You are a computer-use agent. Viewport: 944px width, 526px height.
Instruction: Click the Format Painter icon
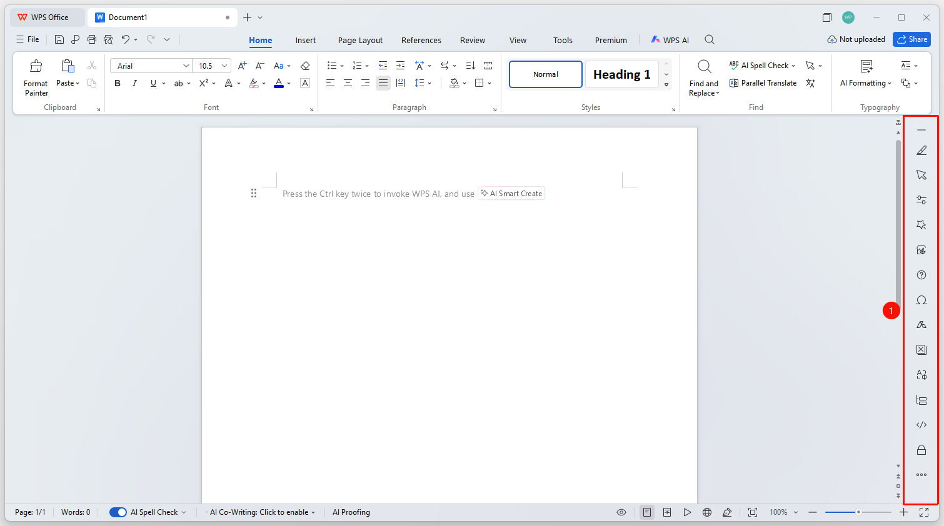coord(36,66)
